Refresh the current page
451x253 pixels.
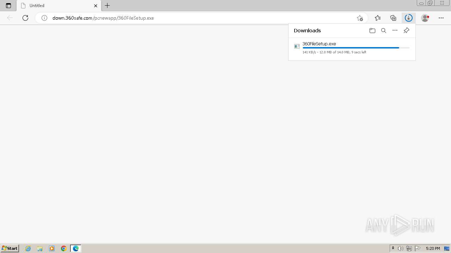tap(25, 18)
